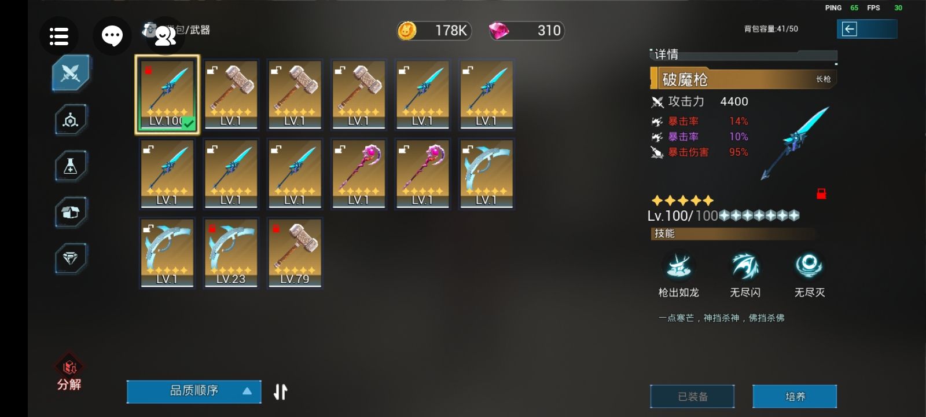Image resolution: width=926 pixels, height=417 pixels.
Task: Select the equipped LV.100 spear thumbnail
Action: pyautogui.click(x=167, y=95)
